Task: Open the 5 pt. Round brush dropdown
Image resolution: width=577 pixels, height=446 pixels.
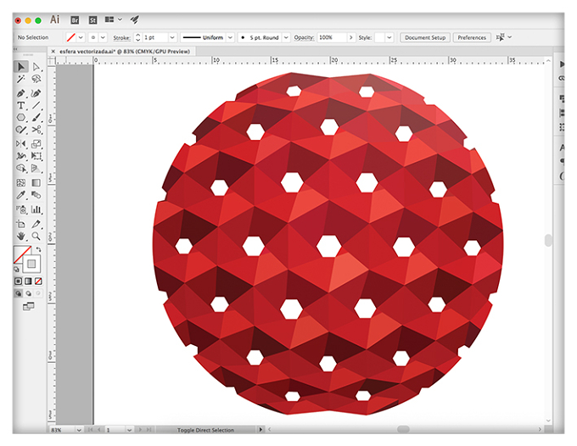Action: [x=286, y=37]
